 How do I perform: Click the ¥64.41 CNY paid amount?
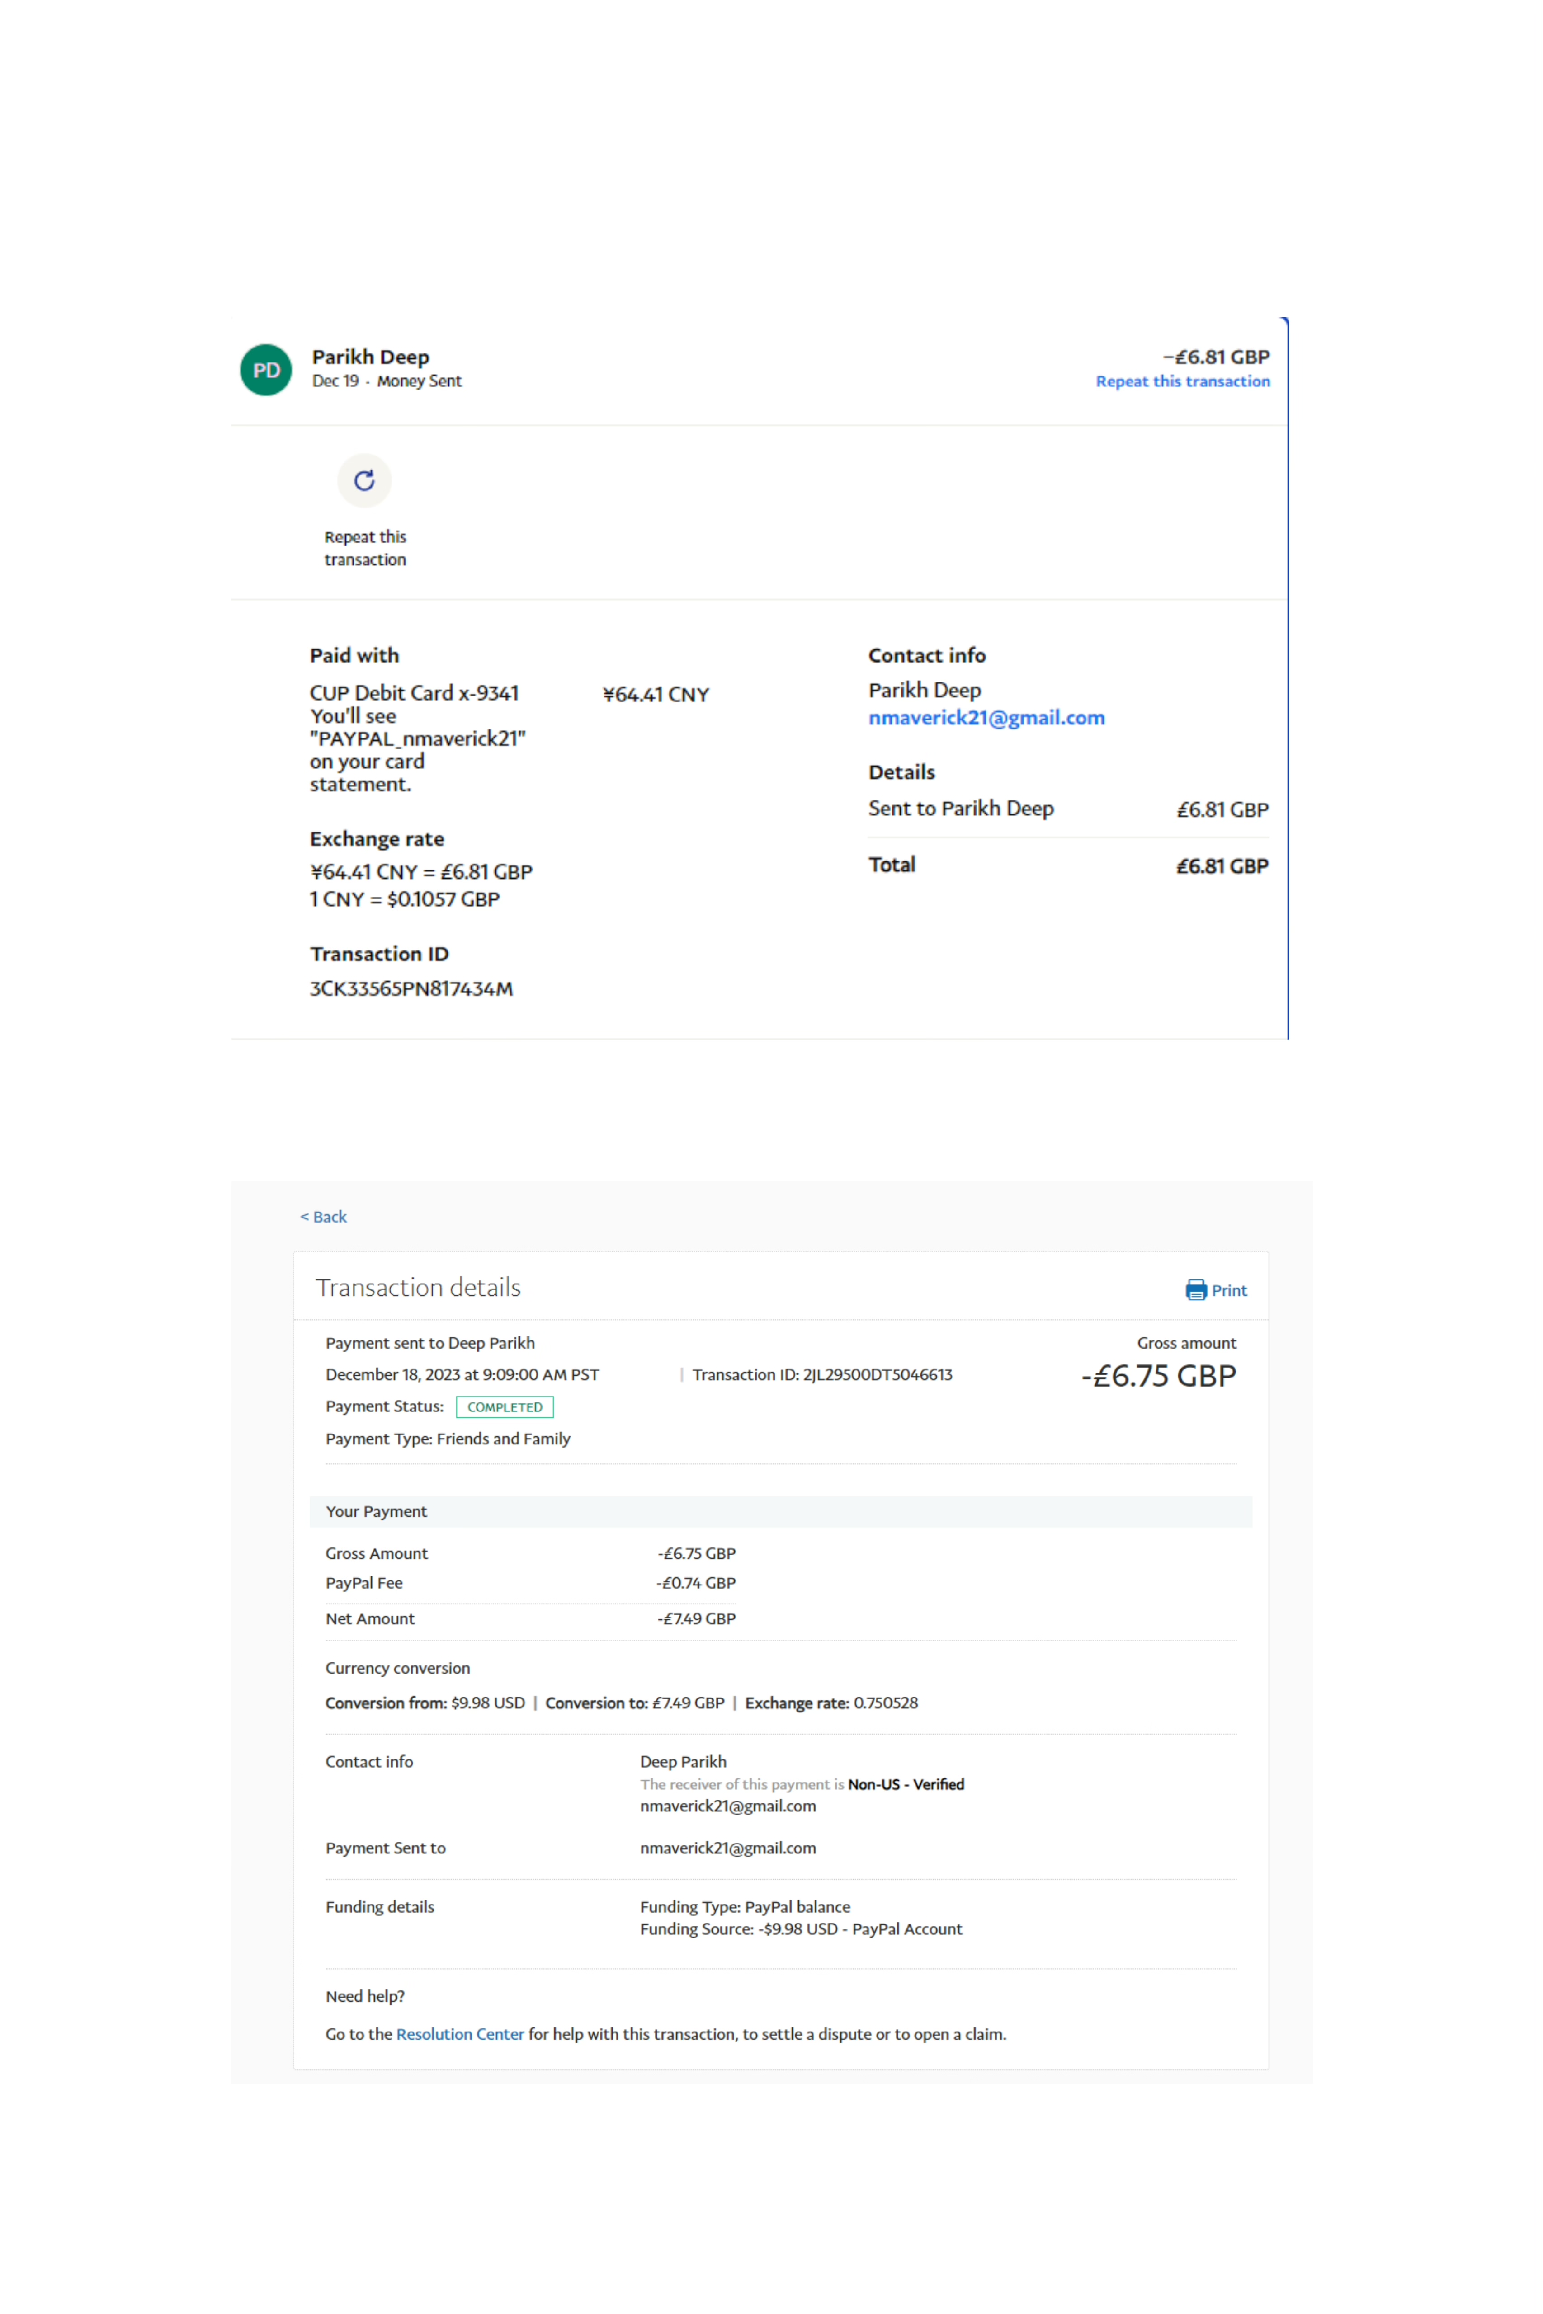pos(656,695)
